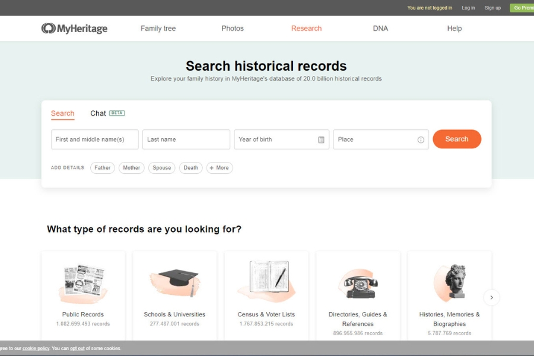
Task: Add Mother details to search
Action: pos(131,168)
